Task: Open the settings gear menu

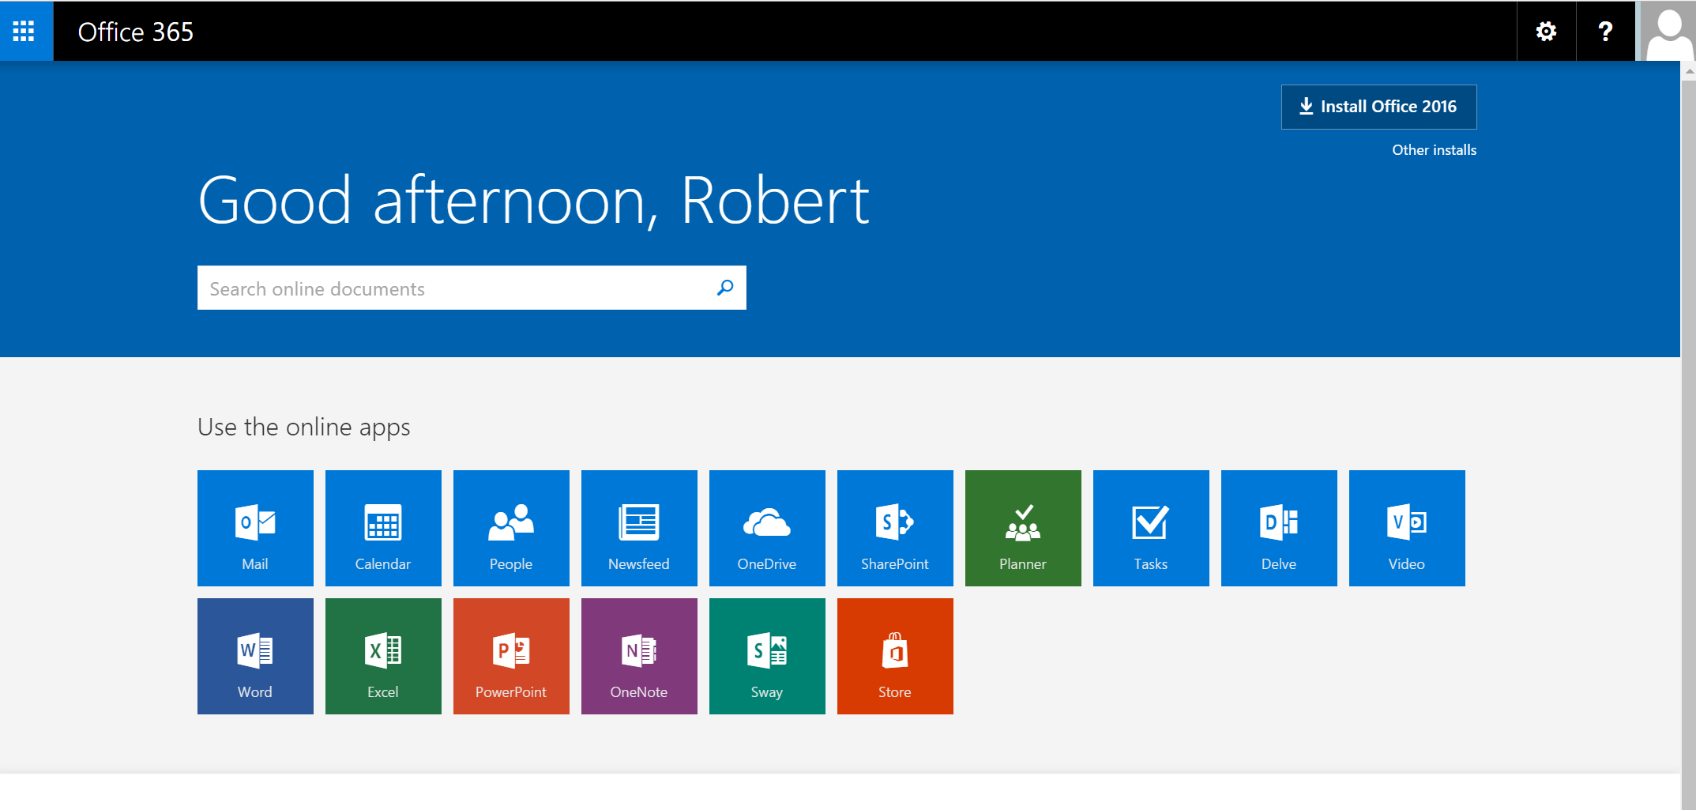Action: 1546,32
